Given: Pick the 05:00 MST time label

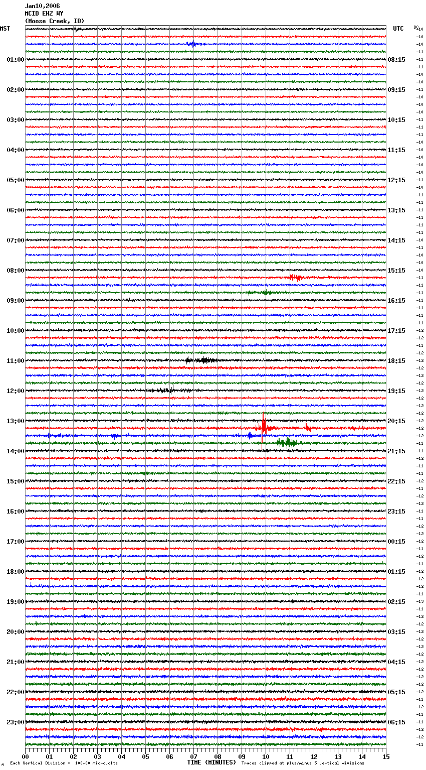Looking at the screenshot, I should pos(16,180).
